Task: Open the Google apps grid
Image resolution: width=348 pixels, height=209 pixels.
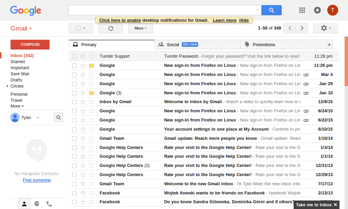Action: click(302, 10)
